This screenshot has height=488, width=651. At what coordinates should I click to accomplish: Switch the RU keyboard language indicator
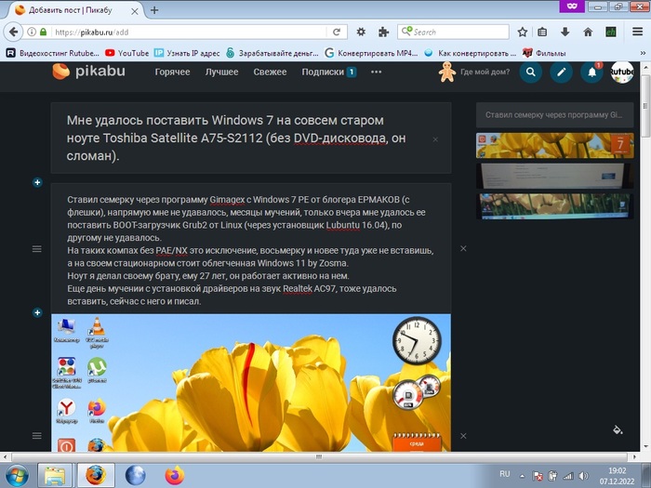(504, 473)
